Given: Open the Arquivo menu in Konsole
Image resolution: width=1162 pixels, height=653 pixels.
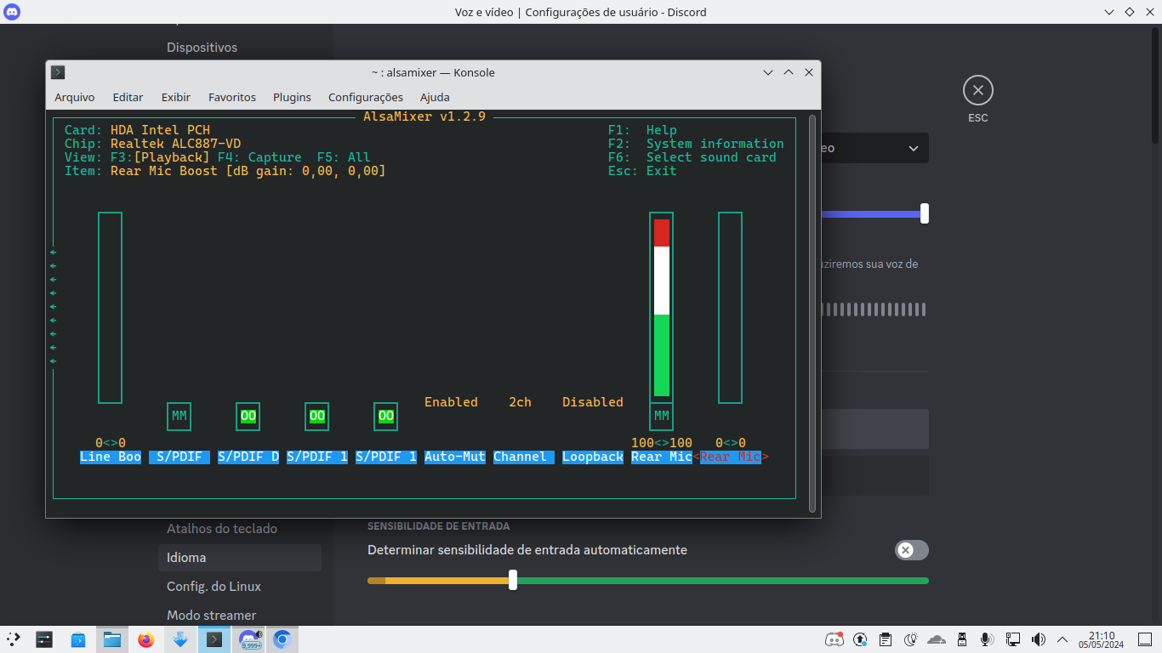Looking at the screenshot, I should [75, 97].
